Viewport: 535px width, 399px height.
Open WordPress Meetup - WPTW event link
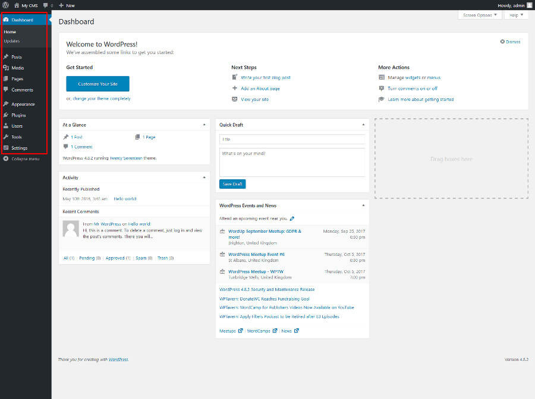[256, 271]
